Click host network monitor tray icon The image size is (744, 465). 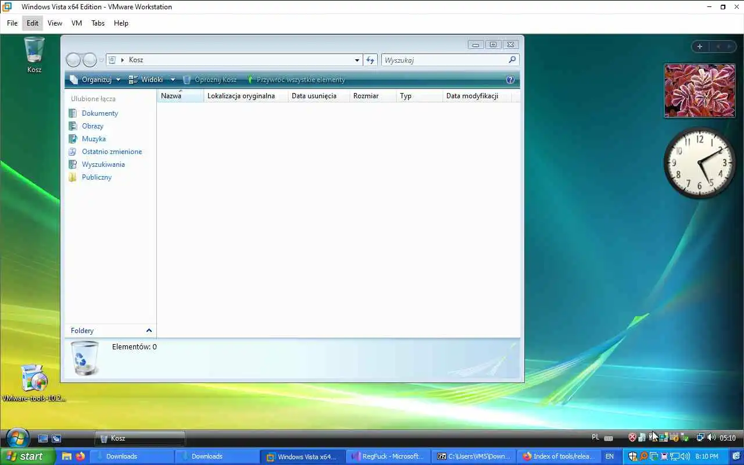pos(675,456)
